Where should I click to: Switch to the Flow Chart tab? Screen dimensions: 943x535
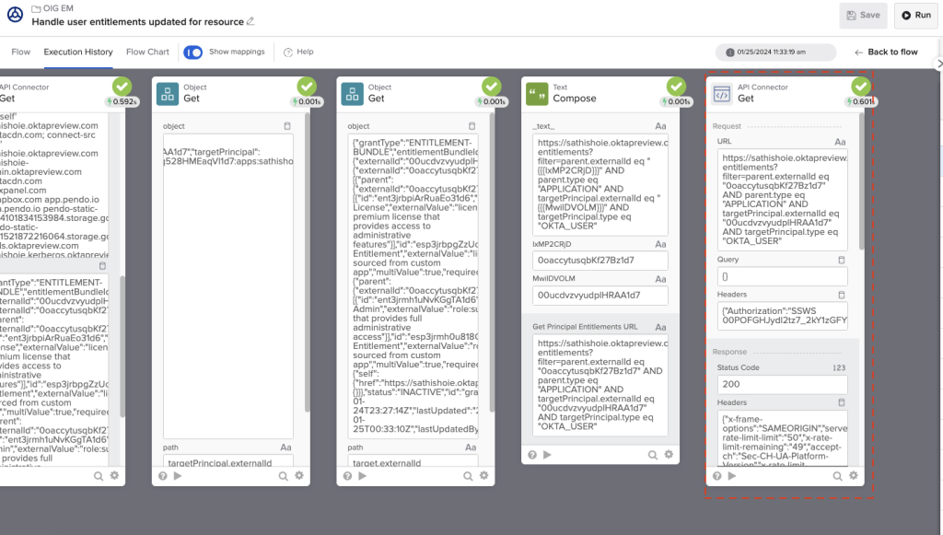pos(147,52)
